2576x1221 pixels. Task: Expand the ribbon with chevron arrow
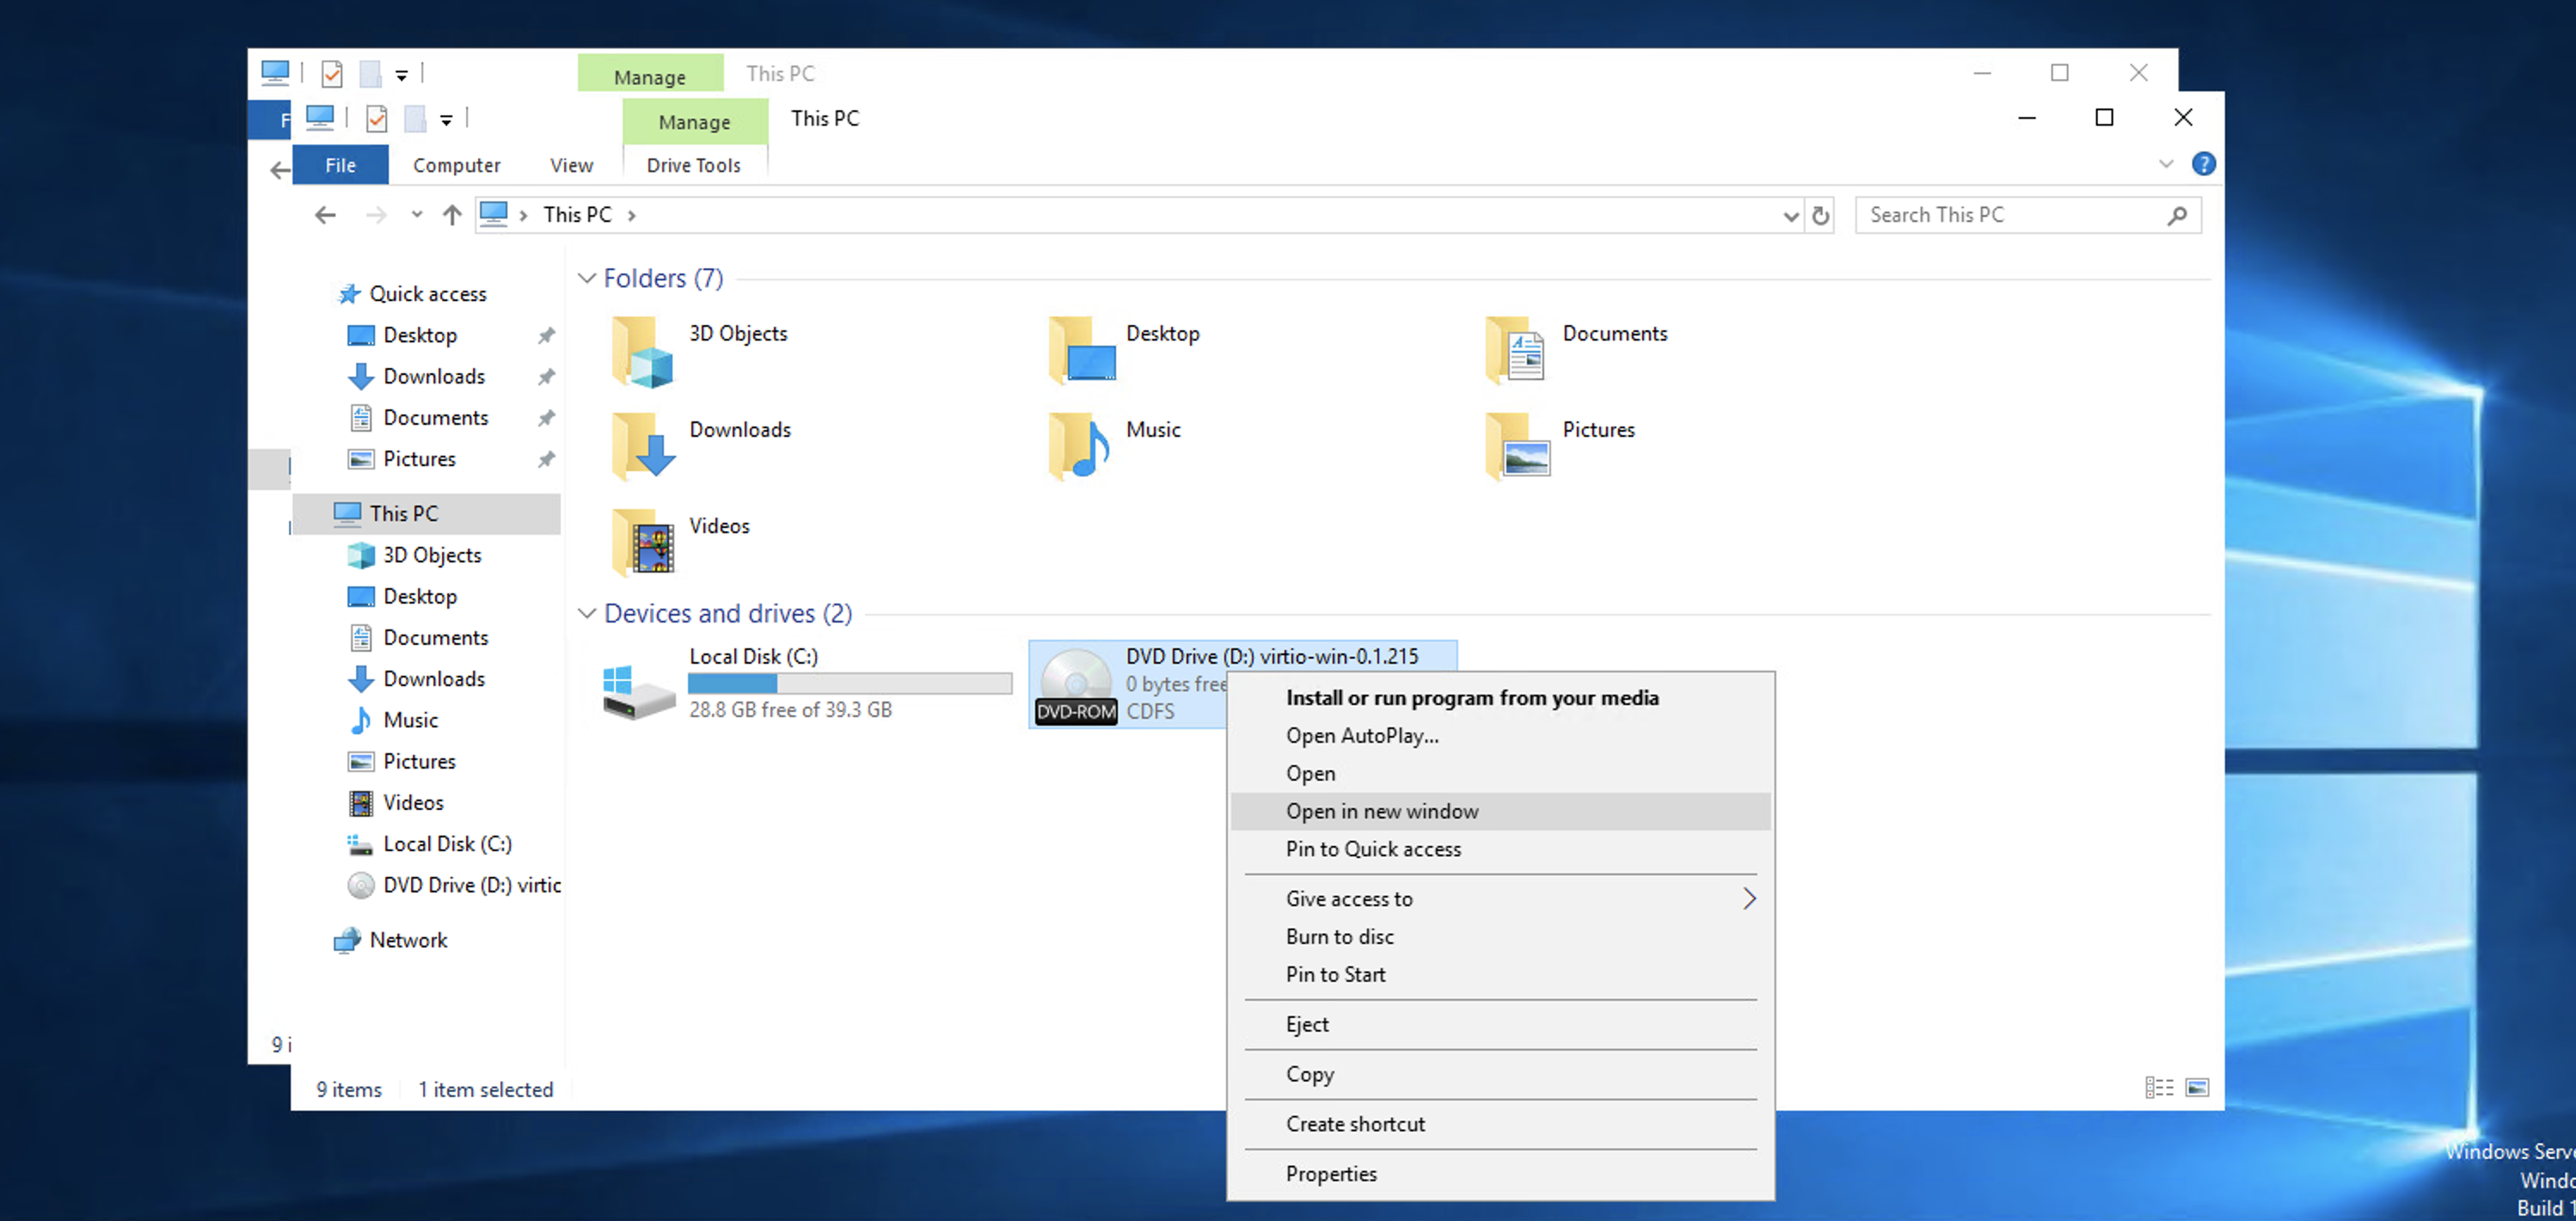(2165, 164)
